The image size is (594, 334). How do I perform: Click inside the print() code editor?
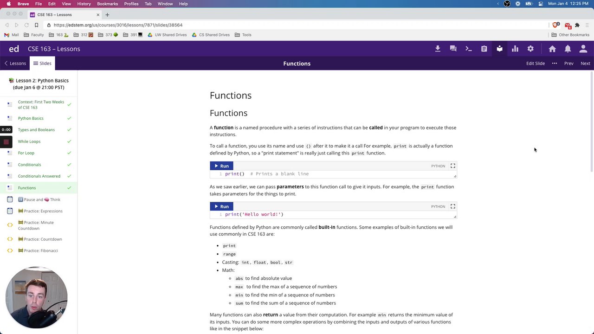333,174
